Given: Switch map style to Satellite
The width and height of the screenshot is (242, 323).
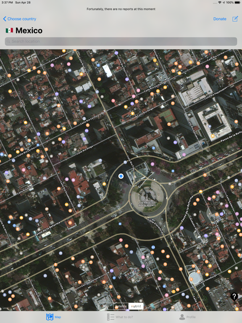Looking at the screenshot, I should (121, 306).
